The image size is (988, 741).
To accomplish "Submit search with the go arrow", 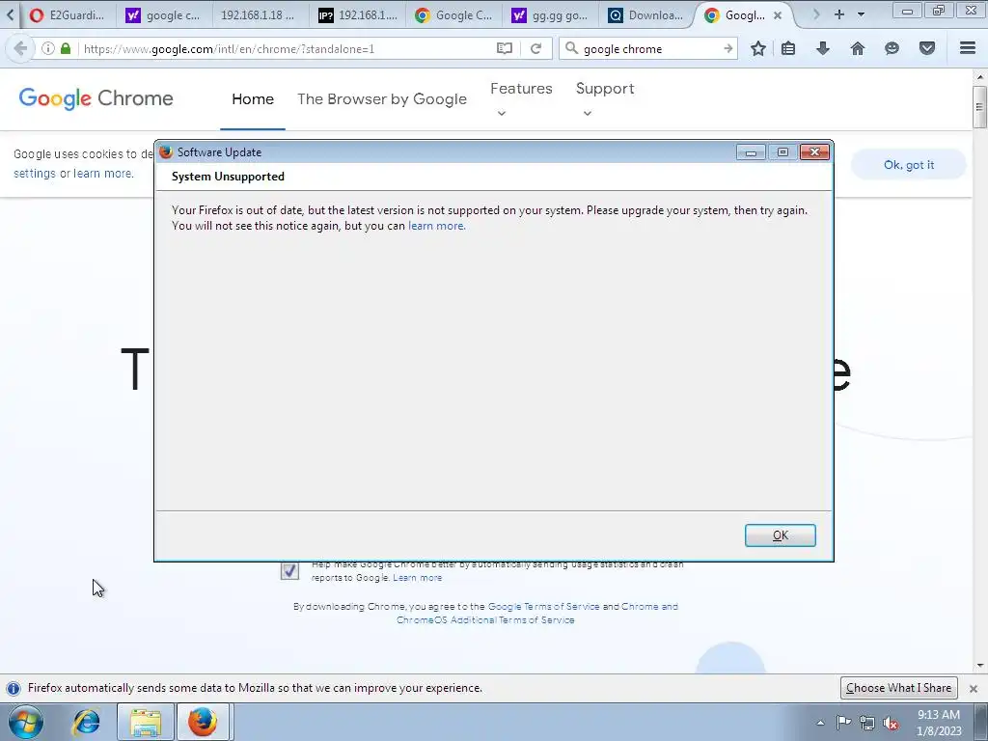I will click(727, 48).
